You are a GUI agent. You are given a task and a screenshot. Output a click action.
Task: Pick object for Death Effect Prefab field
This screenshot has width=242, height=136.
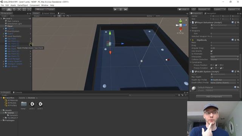(238, 83)
